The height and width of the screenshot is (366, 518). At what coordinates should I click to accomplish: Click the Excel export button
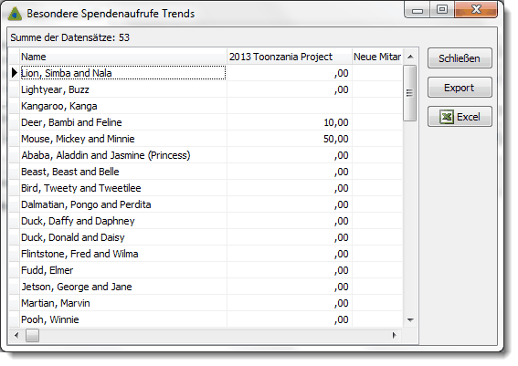460,117
